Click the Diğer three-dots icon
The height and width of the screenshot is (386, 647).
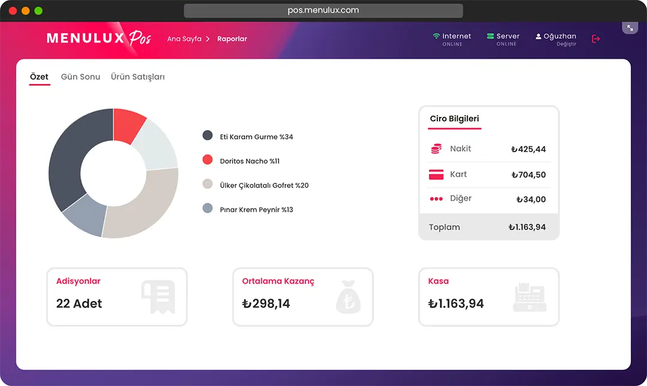436,198
